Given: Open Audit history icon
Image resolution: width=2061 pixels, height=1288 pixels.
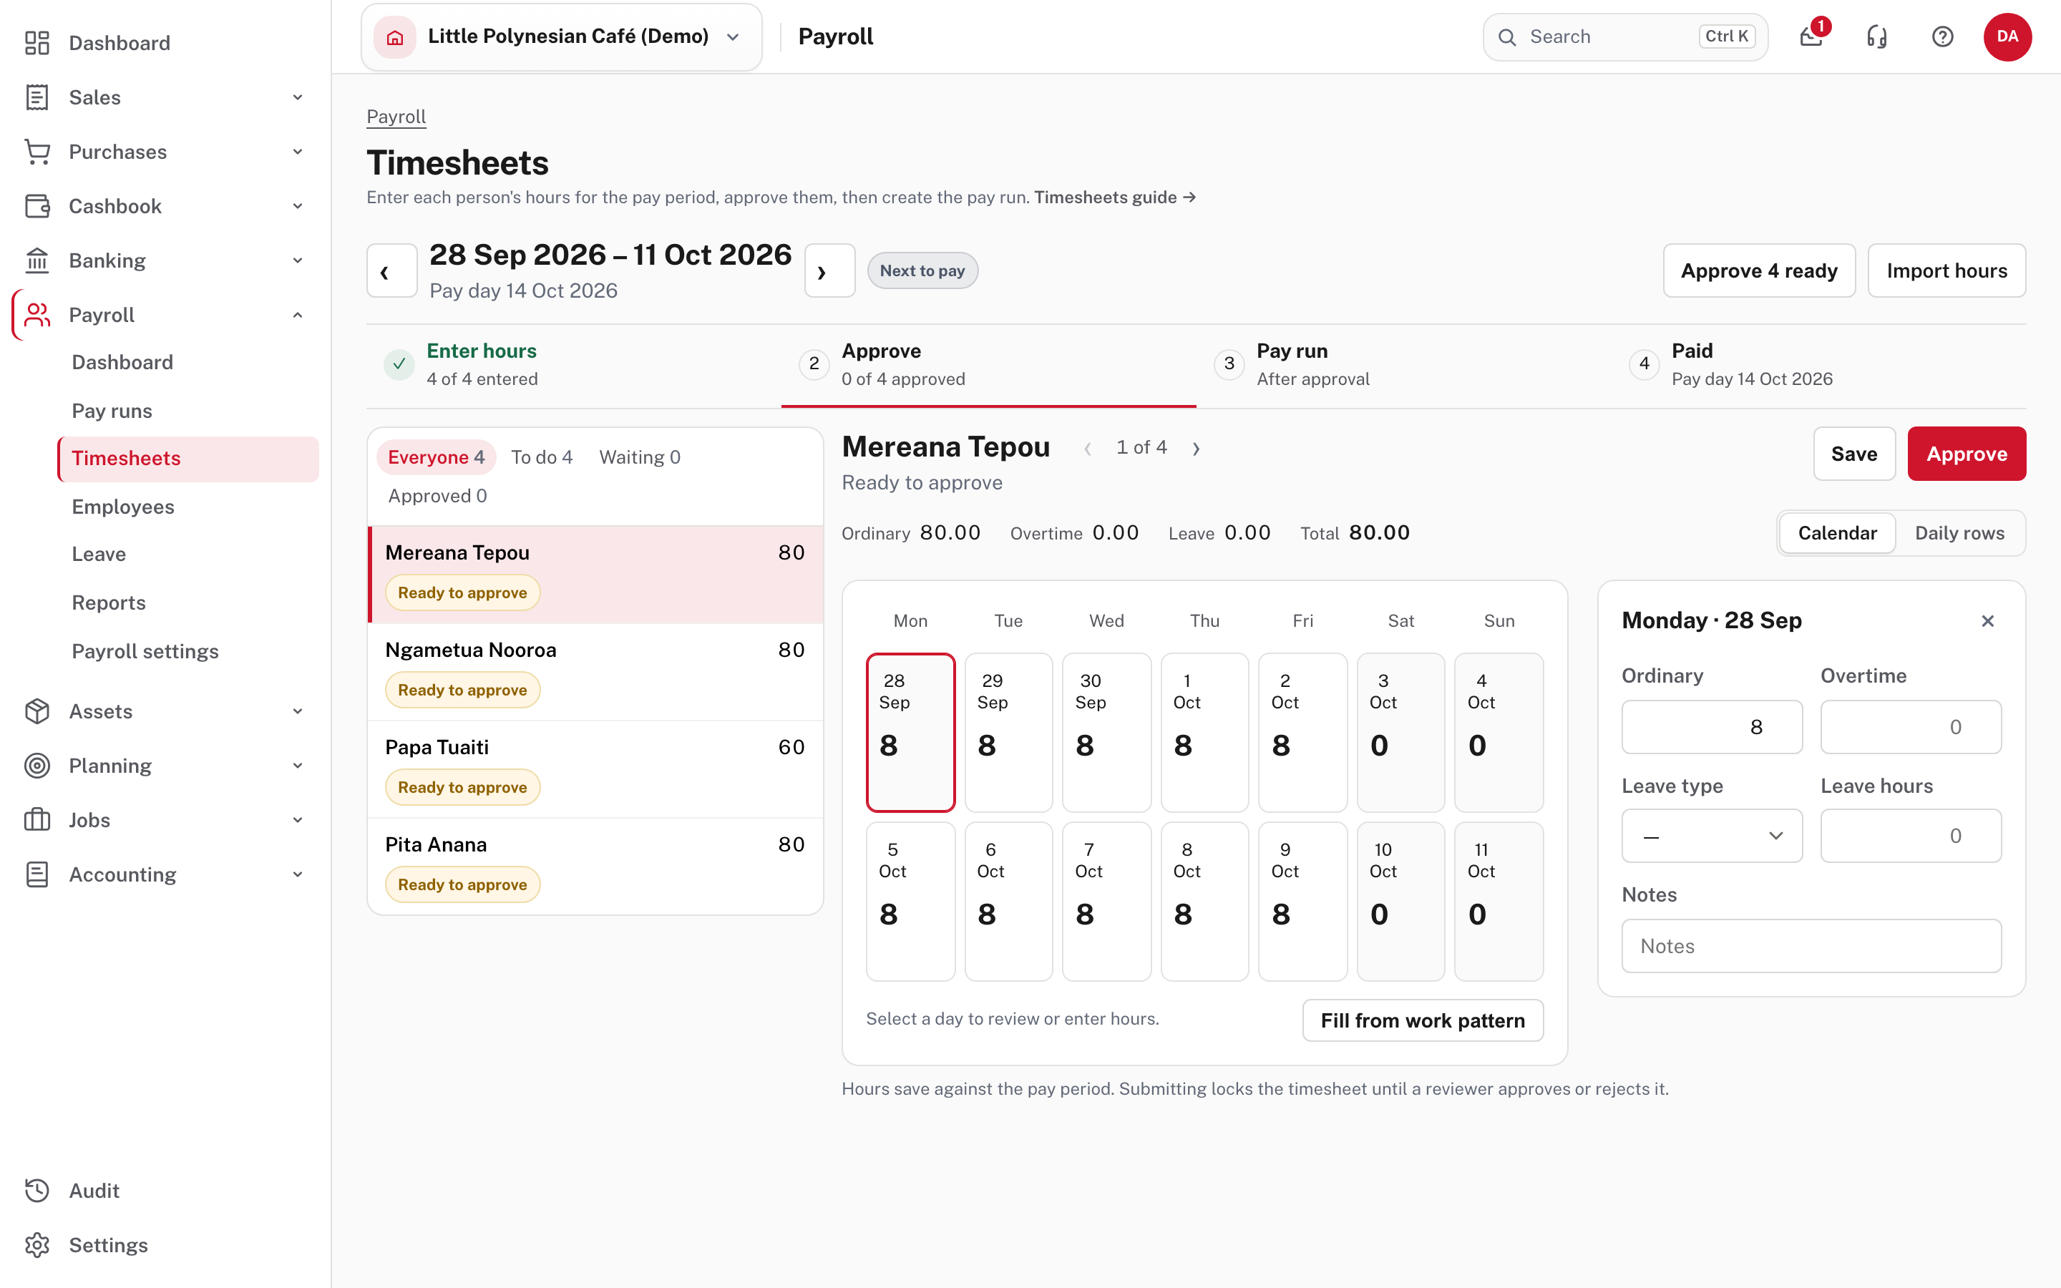Looking at the screenshot, I should [36, 1191].
